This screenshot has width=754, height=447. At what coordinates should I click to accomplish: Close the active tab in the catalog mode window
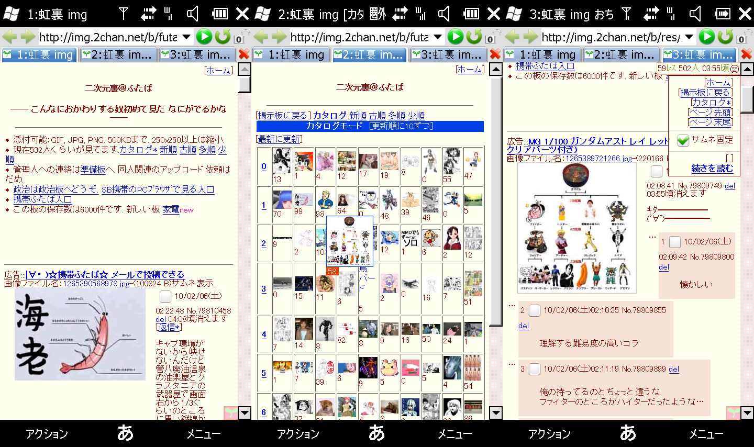[x=495, y=54]
